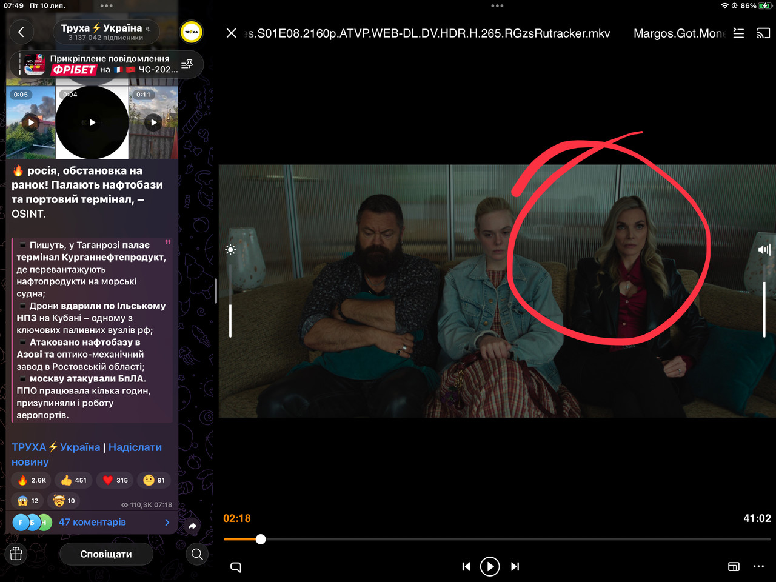776x582 pixels.
Task: Open subtitles speech bubble icon
Action: click(236, 567)
